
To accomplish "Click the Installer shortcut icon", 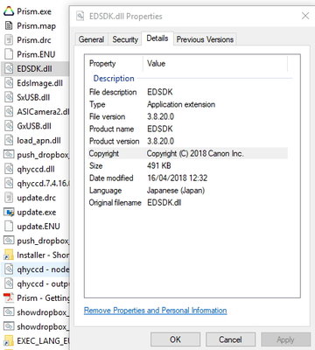I will [x=9, y=255].
